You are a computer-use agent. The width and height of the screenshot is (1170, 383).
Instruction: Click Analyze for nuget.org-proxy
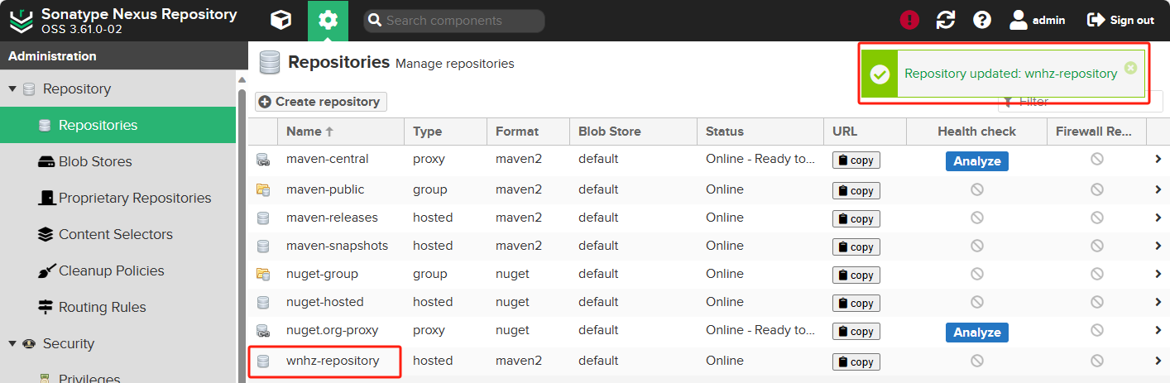pos(976,333)
